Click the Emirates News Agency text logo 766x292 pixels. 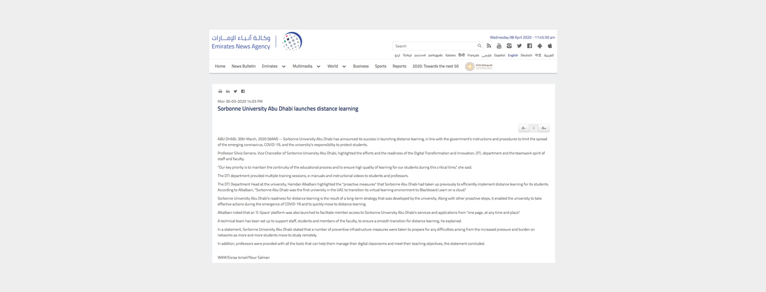click(x=241, y=42)
